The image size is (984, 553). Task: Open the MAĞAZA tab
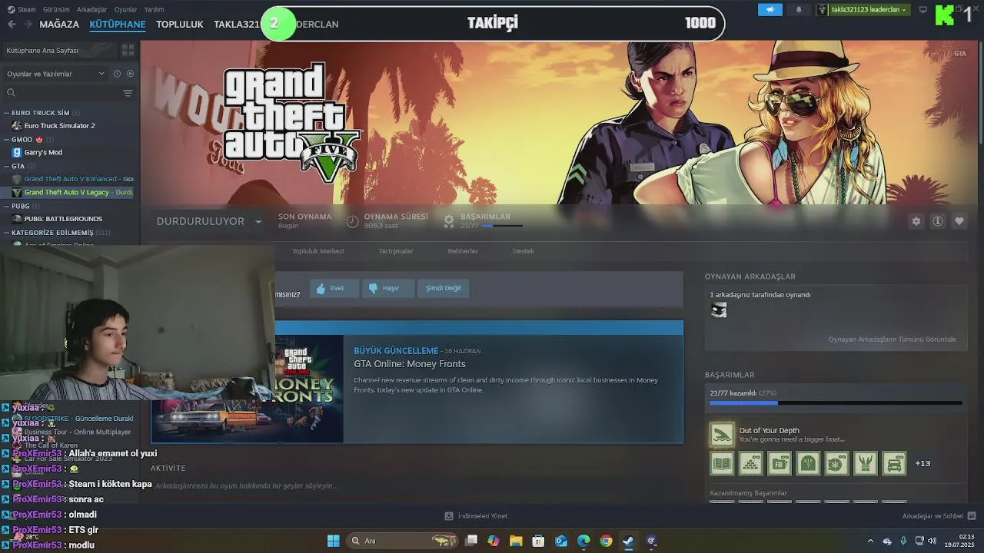59,24
